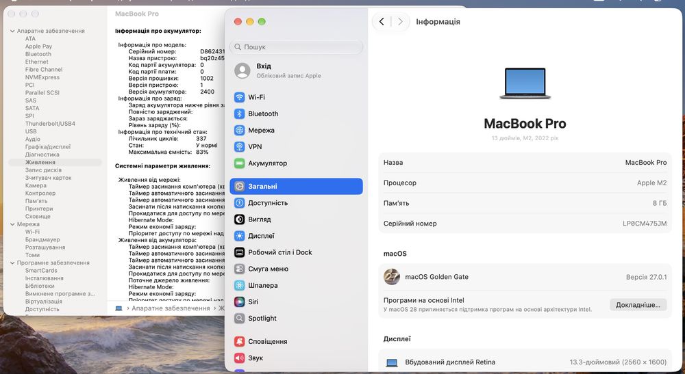685x374 pixels.
Task: Click the serial number LP0CM475JM
Action: [645, 224]
